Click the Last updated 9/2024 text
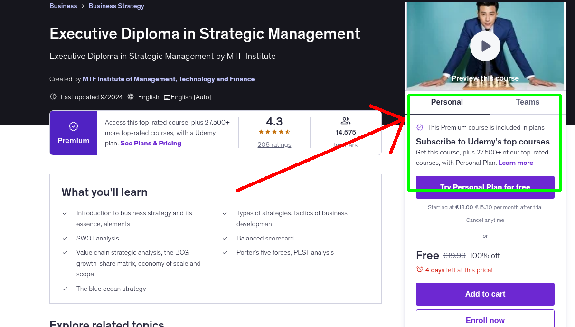575x327 pixels. [92, 97]
